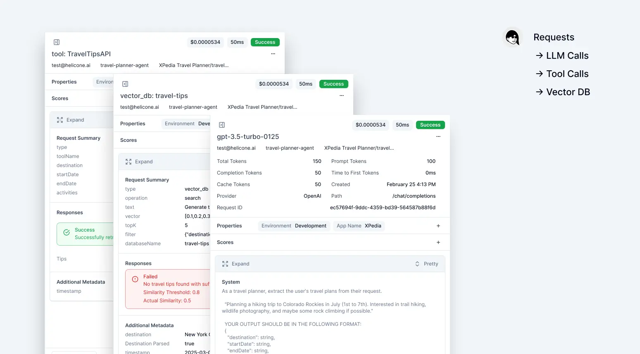Click February 25 4:13 PM created value
The width and height of the screenshot is (640, 354).
click(411, 184)
